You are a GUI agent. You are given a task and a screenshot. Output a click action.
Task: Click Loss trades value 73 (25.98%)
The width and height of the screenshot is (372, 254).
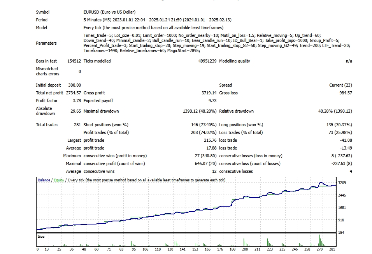pyautogui.click(x=340, y=132)
